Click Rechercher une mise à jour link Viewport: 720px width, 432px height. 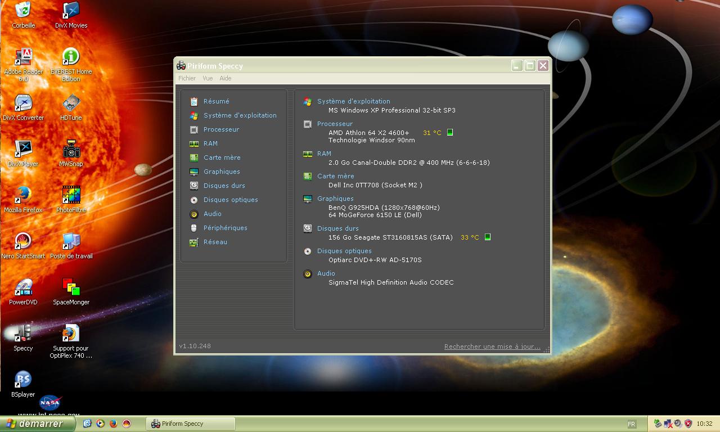pyautogui.click(x=492, y=347)
